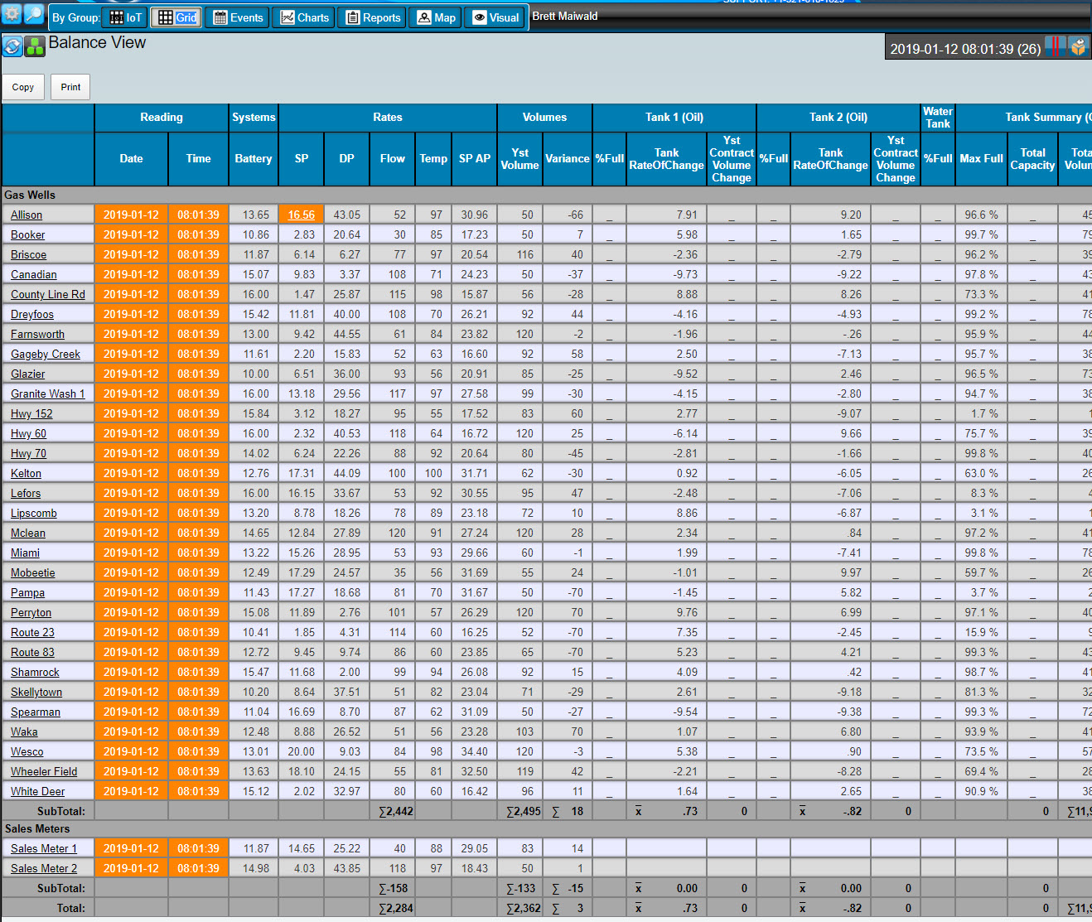This screenshot has height=922, width=1092.
Task: Open the Charts tab
Action: [x=305, y=17]
